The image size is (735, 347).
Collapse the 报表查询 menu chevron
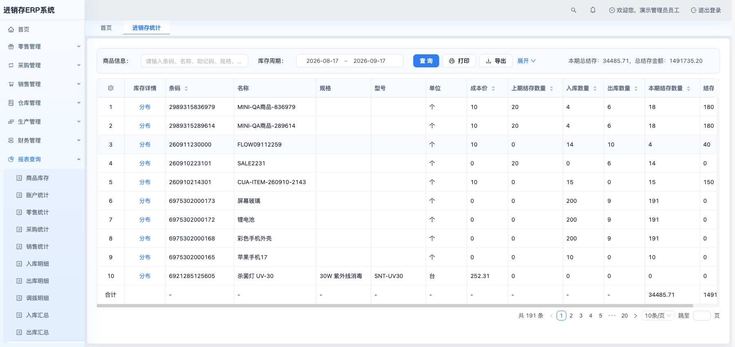[79, 159]
